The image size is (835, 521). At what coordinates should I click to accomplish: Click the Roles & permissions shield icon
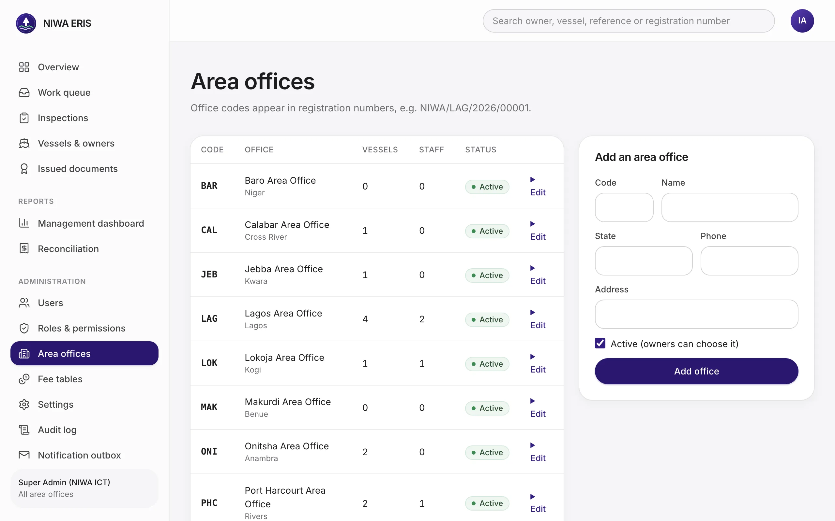click(24, 328)
